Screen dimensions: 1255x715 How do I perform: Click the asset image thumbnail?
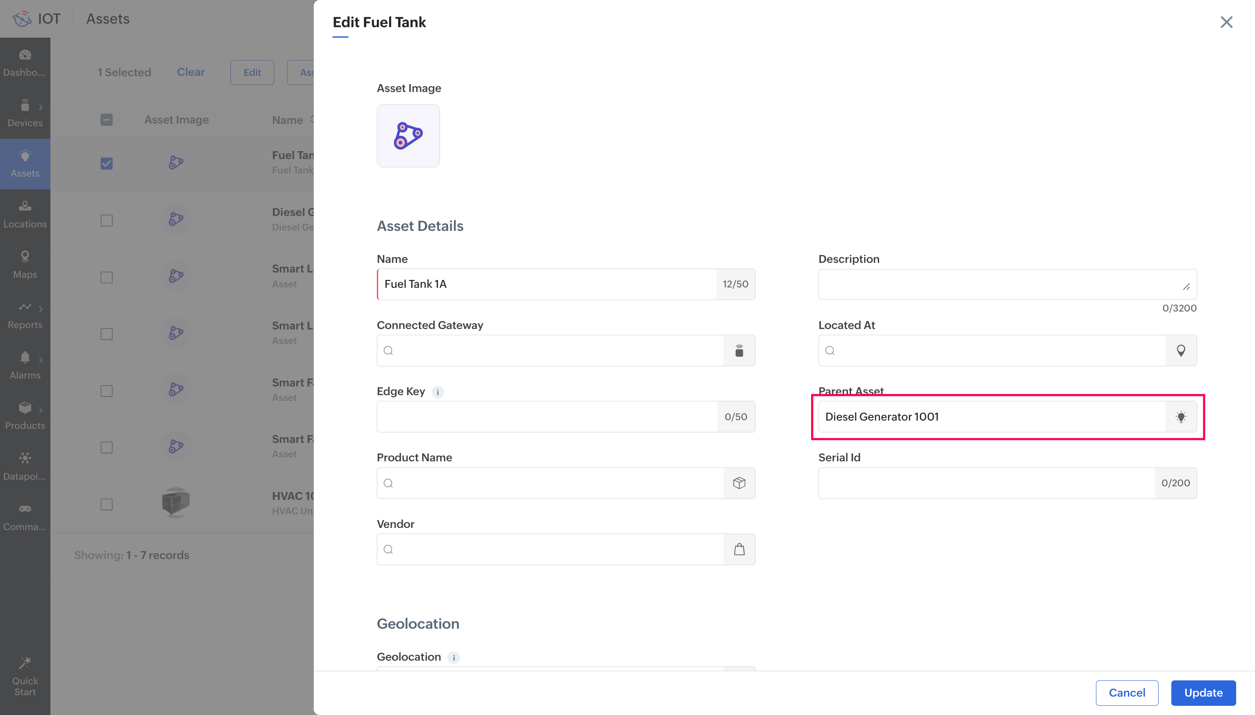point(408,136)
